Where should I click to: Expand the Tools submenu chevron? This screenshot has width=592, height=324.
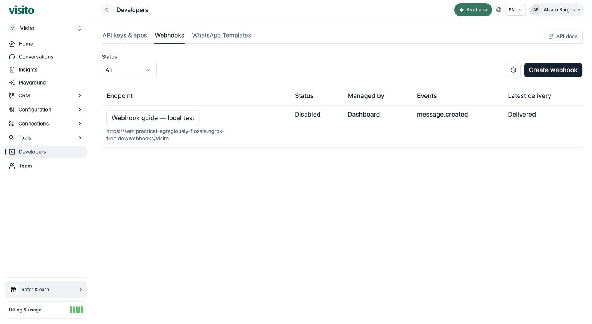coord(80,138)
